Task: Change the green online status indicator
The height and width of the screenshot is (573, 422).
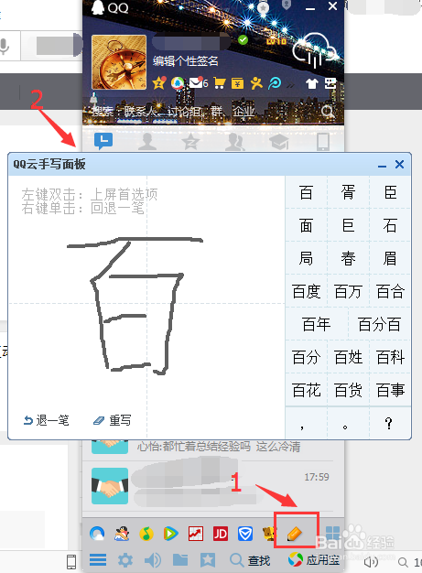Action: pyautogui.click(x=243, y=40)
